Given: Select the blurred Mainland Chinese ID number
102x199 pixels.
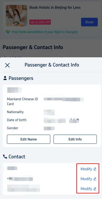Looking at the screenshot, I should click(x=64, y=99).
